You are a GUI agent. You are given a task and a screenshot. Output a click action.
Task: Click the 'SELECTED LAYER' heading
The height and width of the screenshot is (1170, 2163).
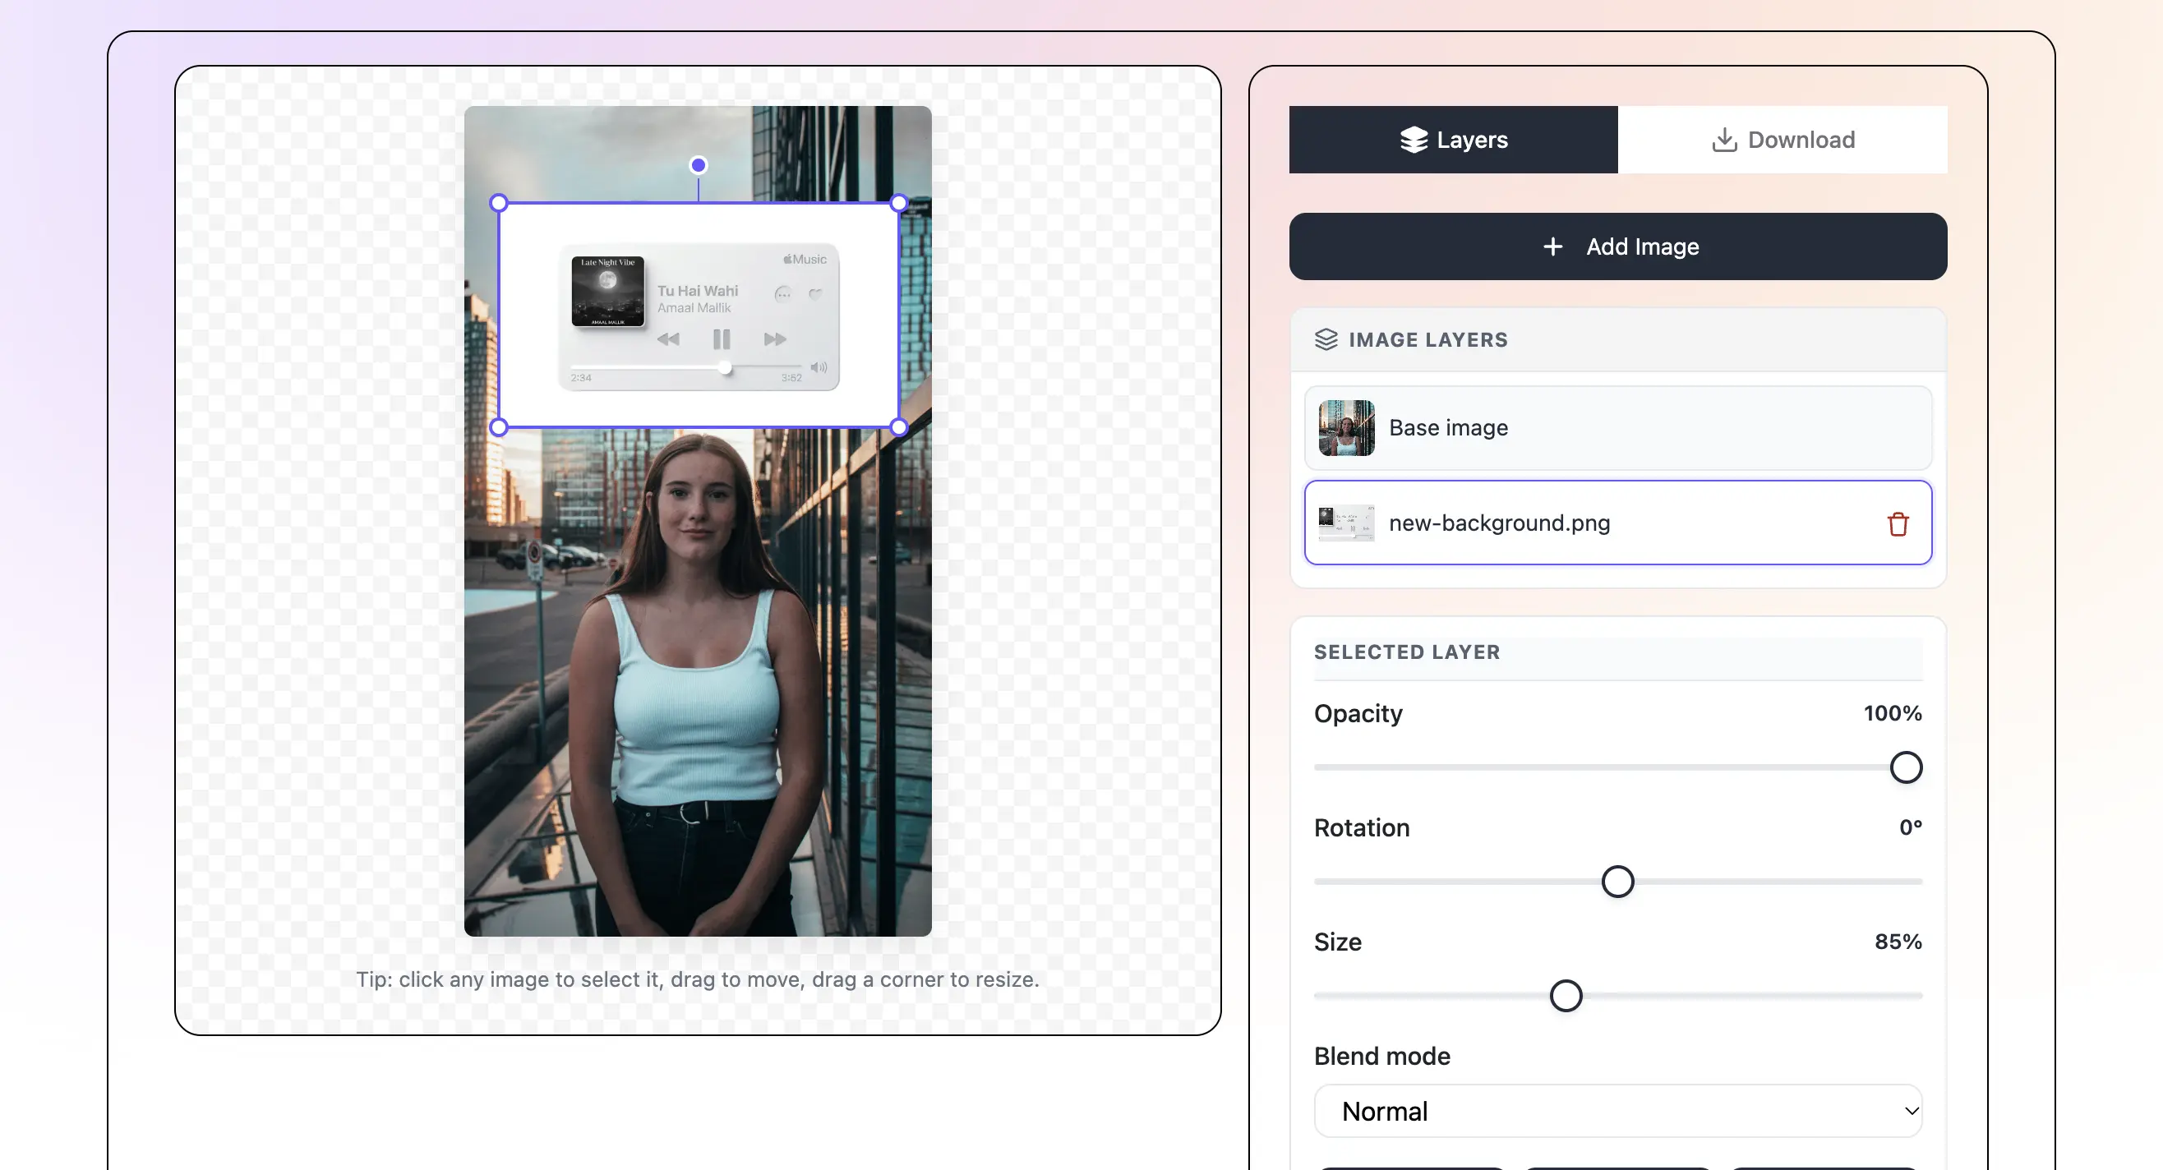pos(1406,652)
